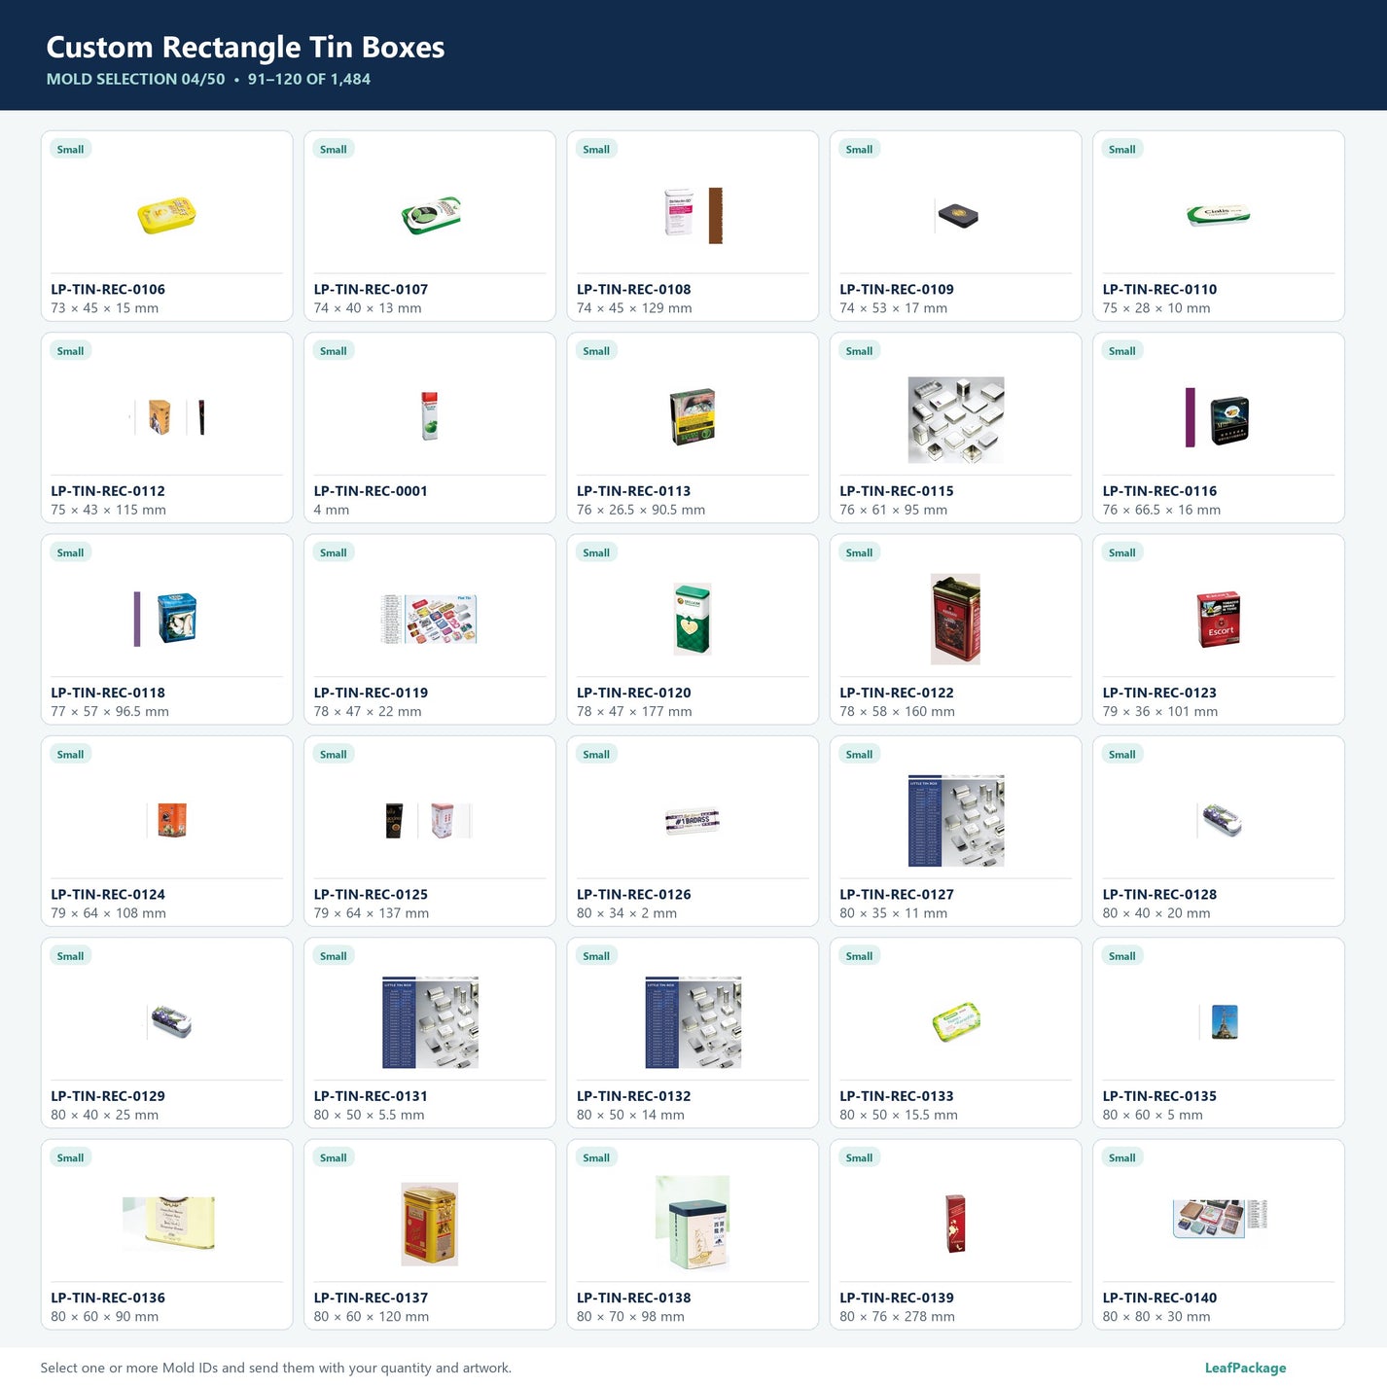Open the LP-TIN-REC-0113 tin photo
The image size is (1387, 1387).
[x=693, y=417]
